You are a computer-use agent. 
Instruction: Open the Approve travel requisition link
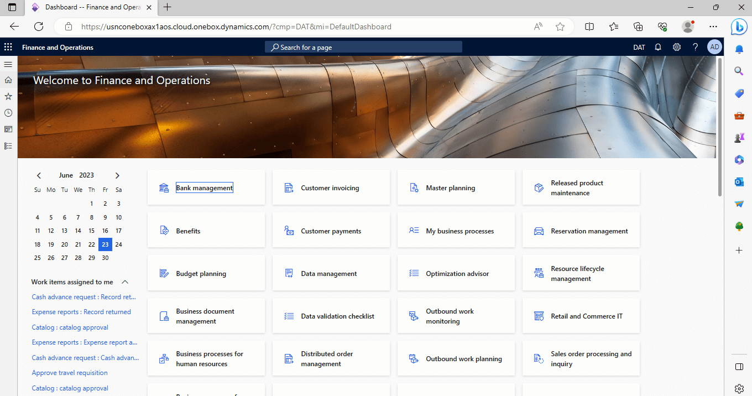[70, 373]
